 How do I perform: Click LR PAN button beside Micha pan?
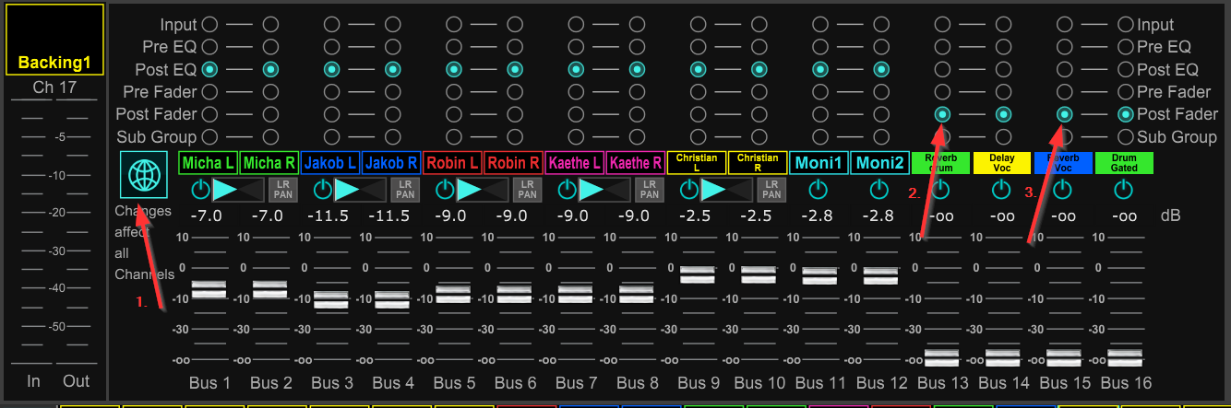[x=282, y=190]
